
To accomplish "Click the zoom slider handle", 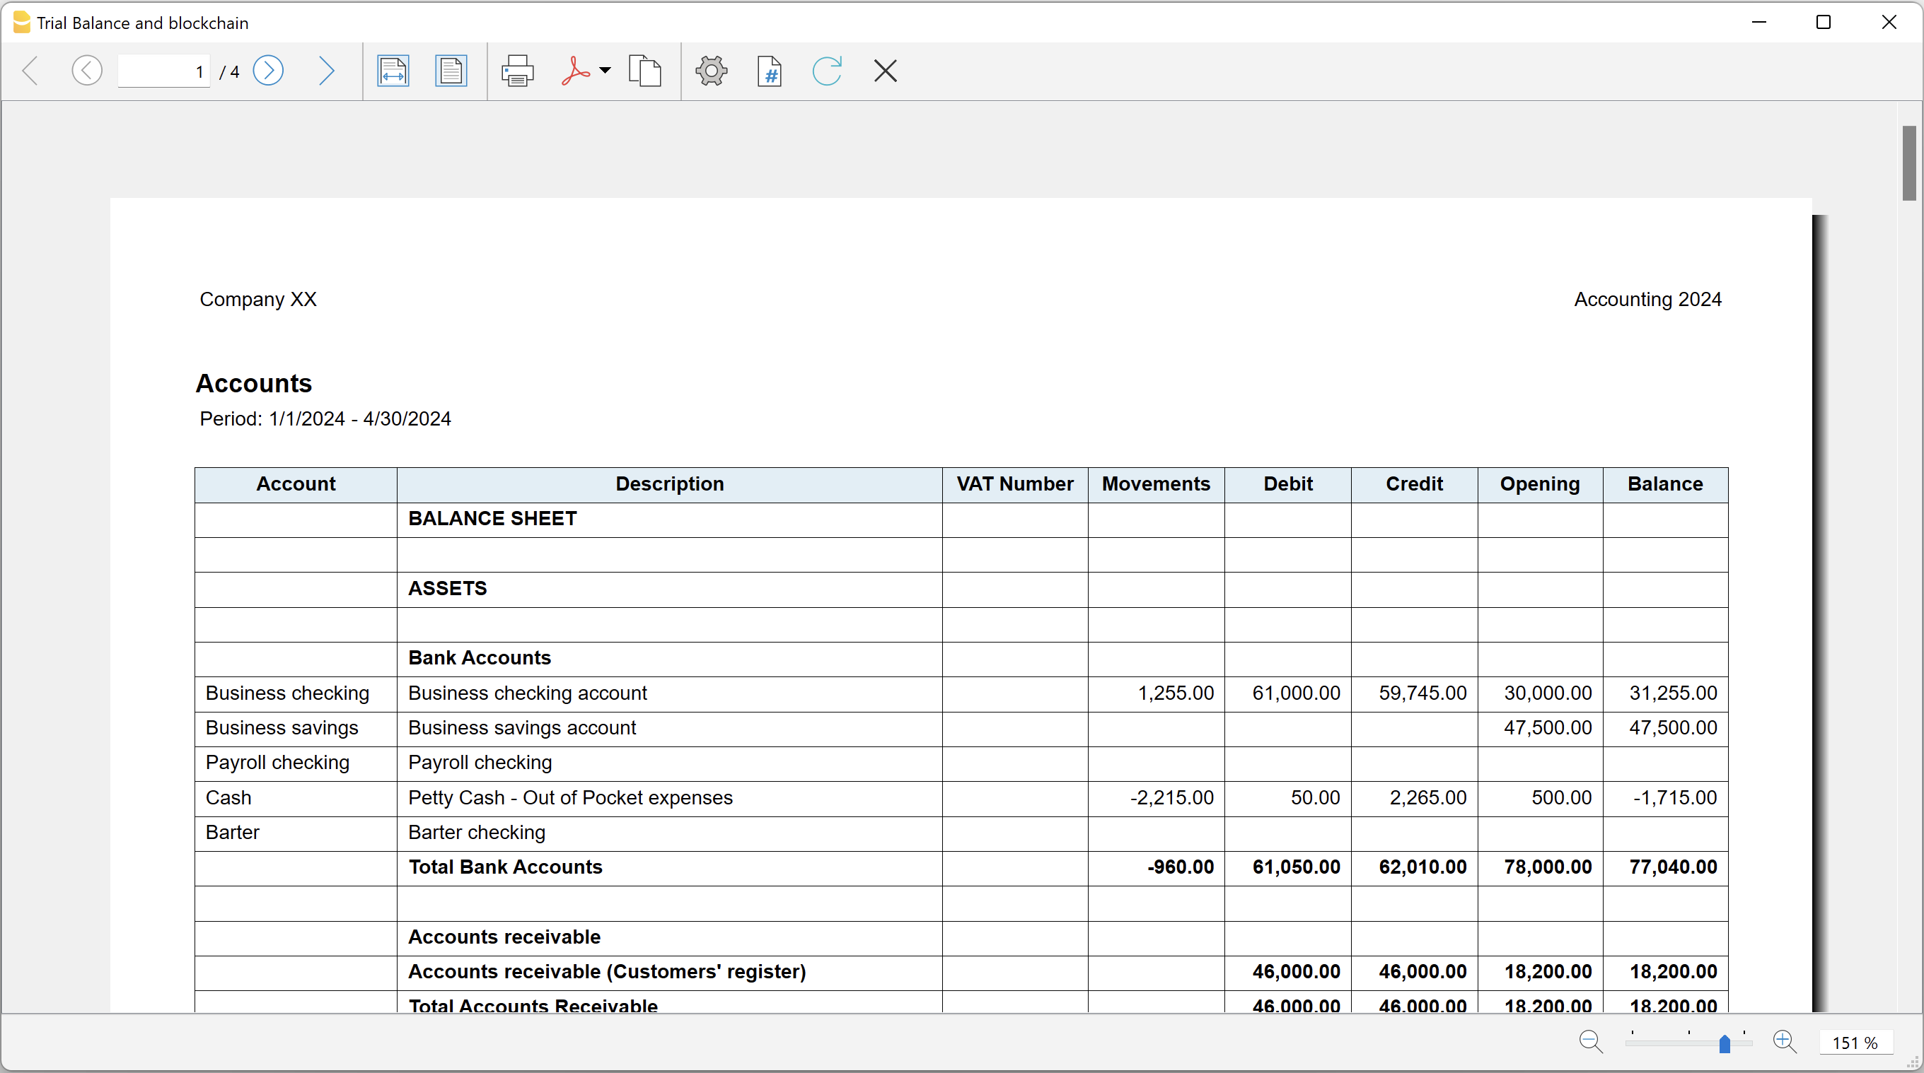I will point(1725,1043).
